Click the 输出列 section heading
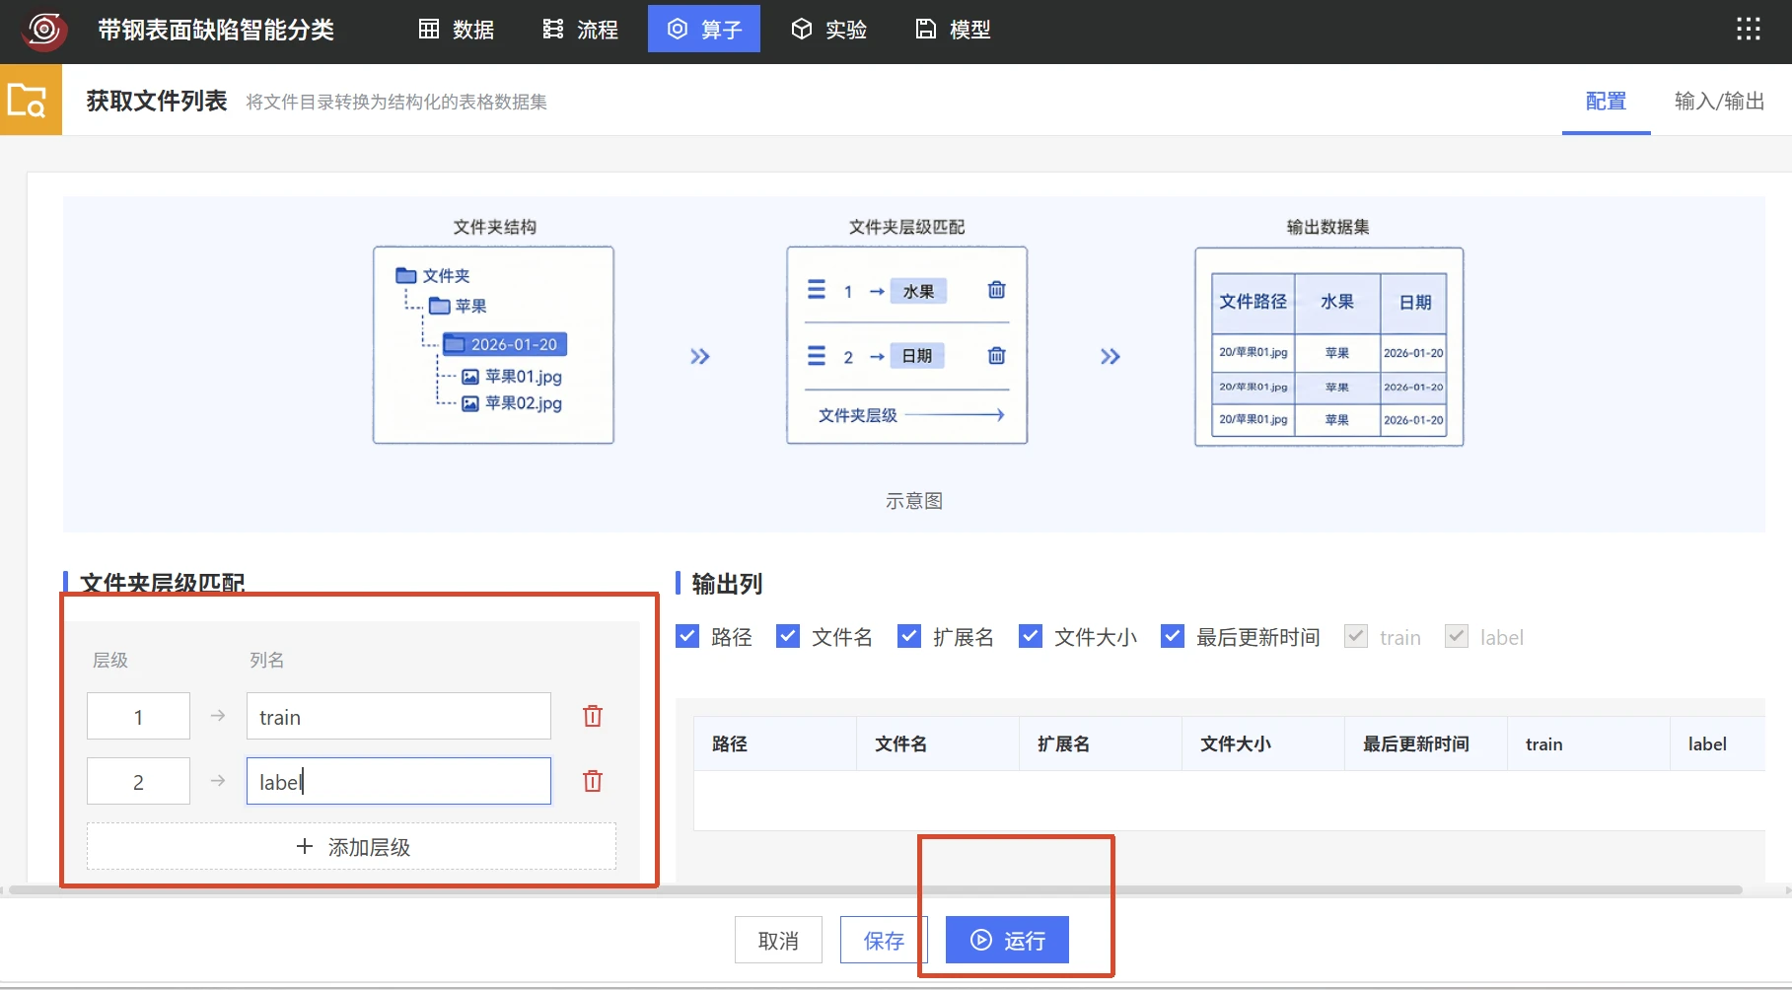 point(727,584)
